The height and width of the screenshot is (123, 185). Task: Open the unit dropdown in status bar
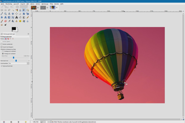pyautogui.click(x=43, y=122)
